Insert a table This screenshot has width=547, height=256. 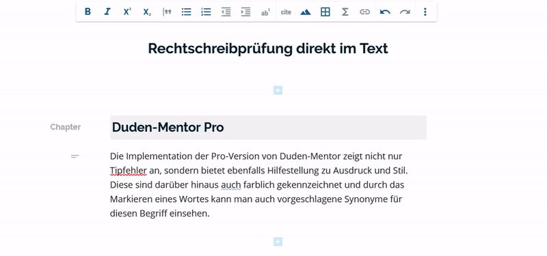click(x=325, y=12)
